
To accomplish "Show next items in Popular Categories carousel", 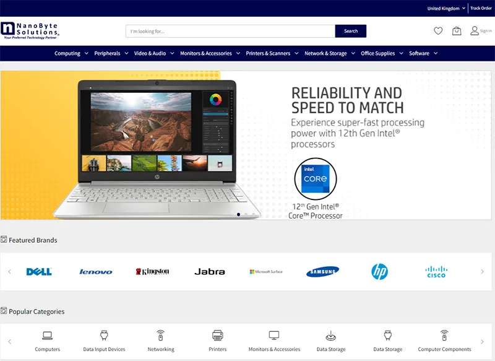I will tap(482, 342).
